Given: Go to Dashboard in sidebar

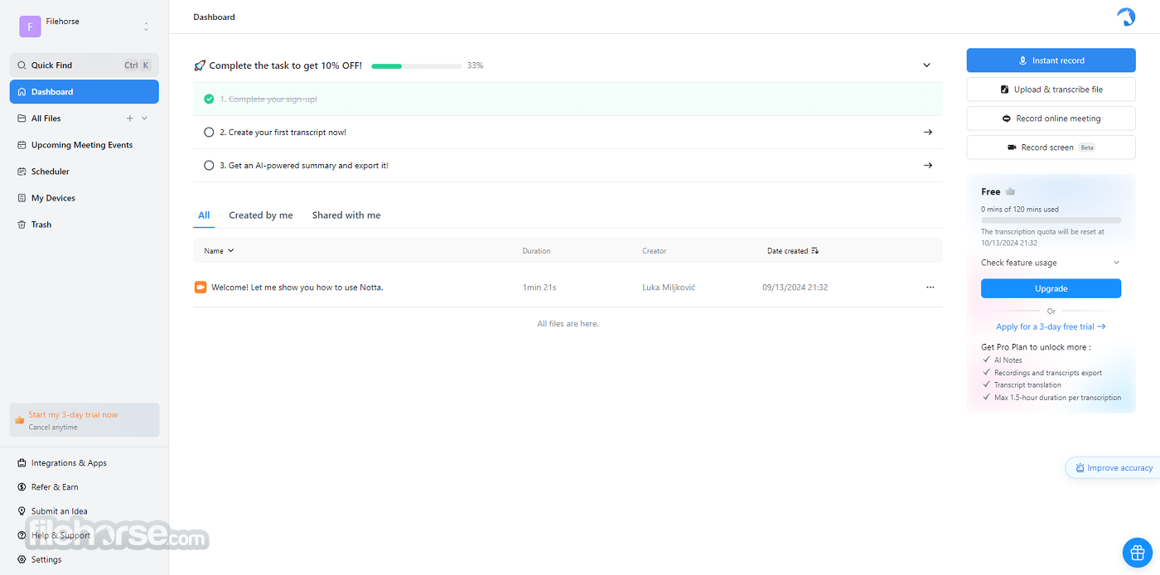Looking at the screenshot, I should [x=84, y=92].
